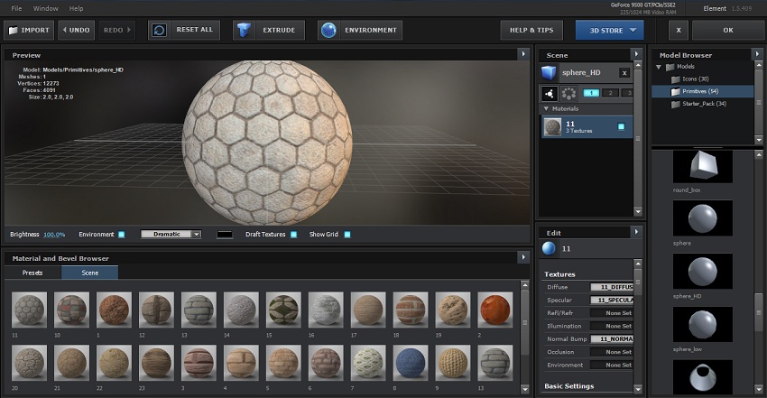
Task: Toggle material 11 checkbox in Scene panel
Action: (x=621, y=126)
